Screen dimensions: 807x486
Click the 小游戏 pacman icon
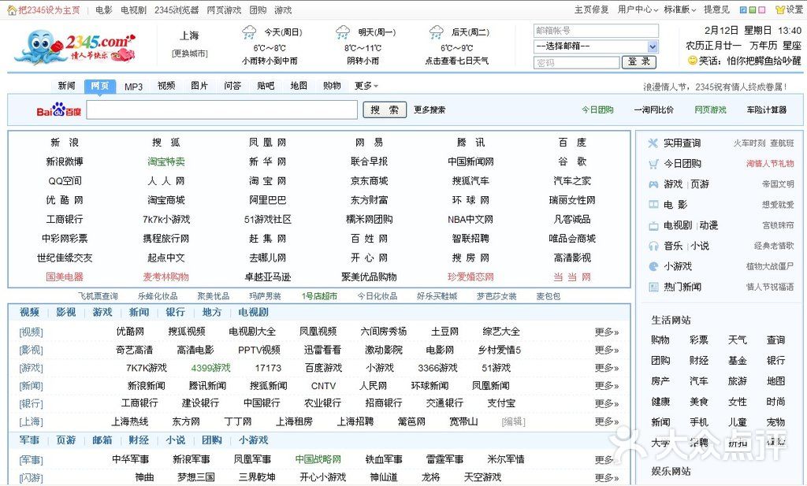pyautogui.click(x=653, y=266)
